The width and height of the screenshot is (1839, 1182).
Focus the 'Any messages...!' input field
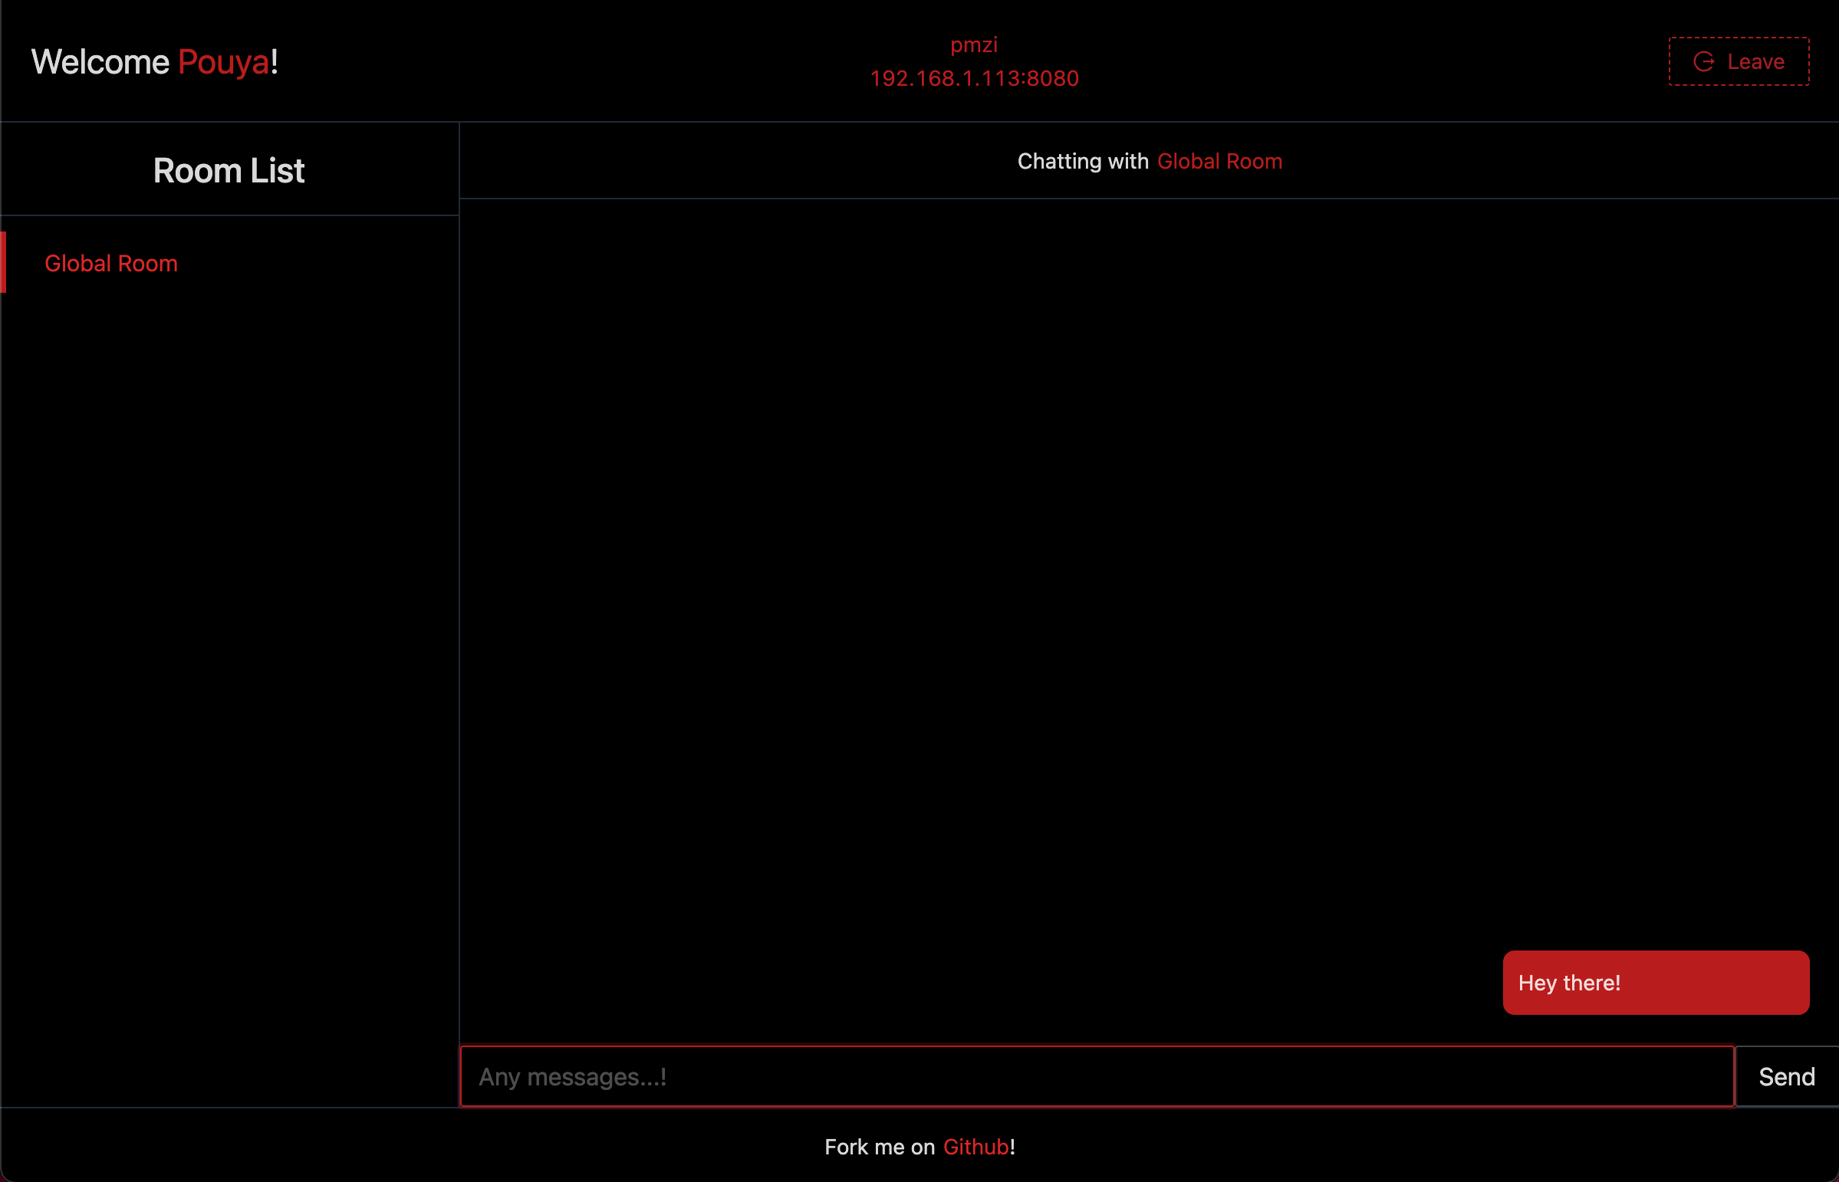[1097, 1076]
